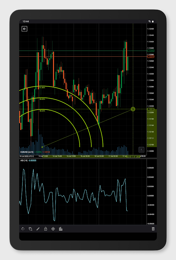The width and height of the screenshot is (176, 260).
Task: Select the 50.00% Fibonacci arc label
Action: (42, 99)
